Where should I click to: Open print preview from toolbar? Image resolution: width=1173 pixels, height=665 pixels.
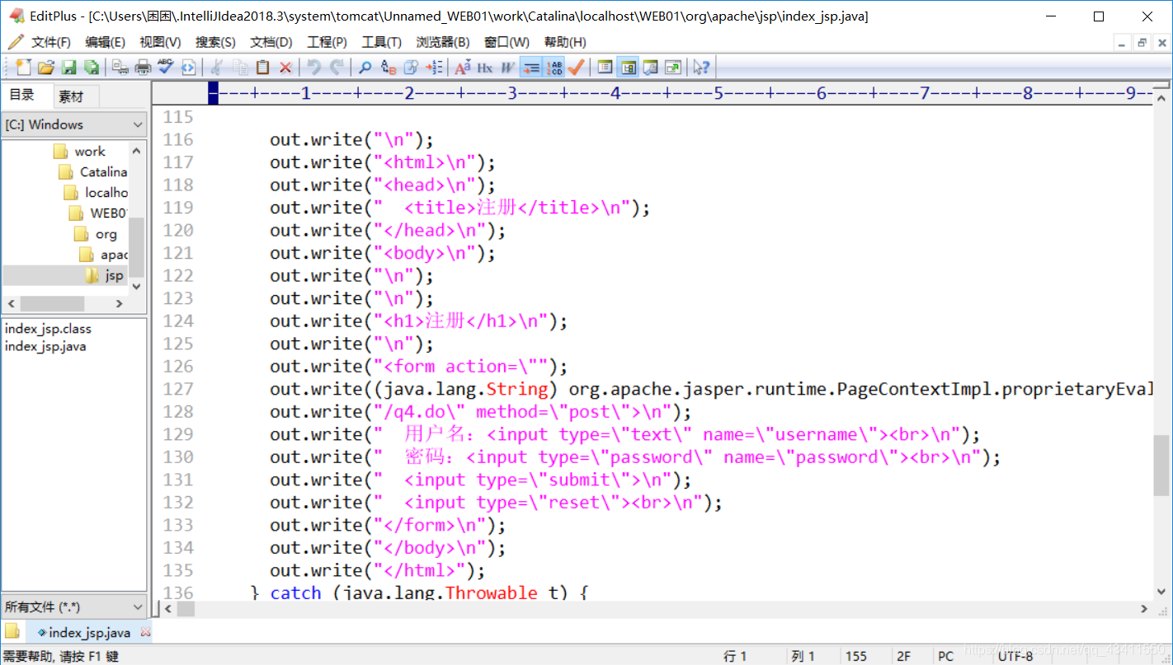120,68
